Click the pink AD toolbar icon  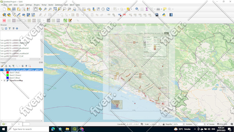pos(4,20)
